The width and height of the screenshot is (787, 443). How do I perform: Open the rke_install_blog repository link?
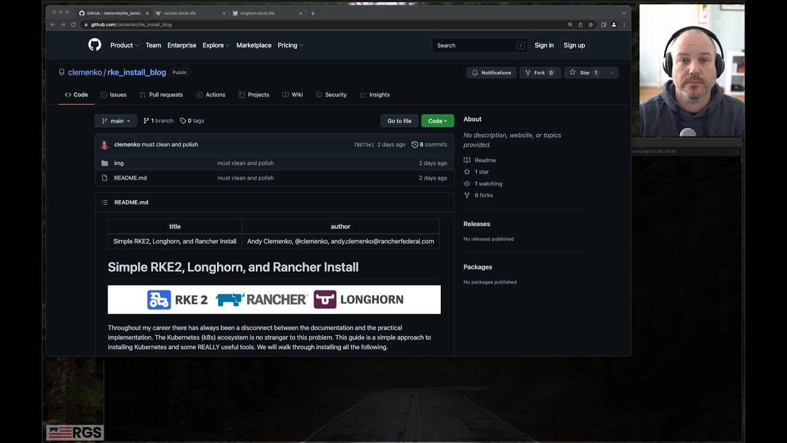point(136,72)
